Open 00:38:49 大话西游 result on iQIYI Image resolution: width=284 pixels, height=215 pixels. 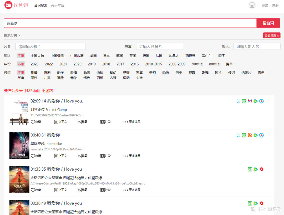point(250,203)
